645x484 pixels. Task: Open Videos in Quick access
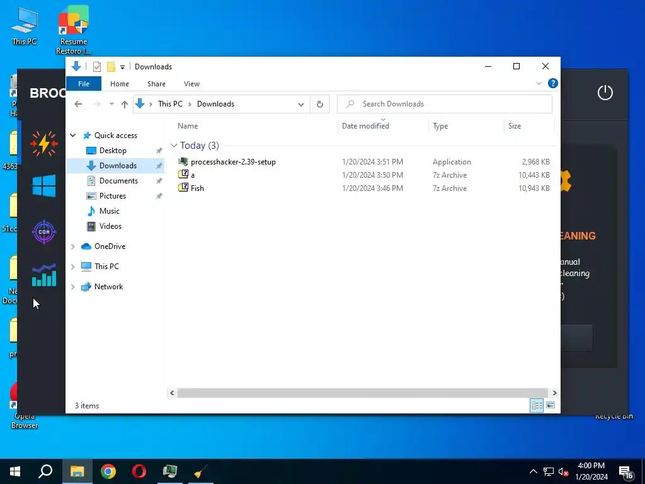point(110,226)
